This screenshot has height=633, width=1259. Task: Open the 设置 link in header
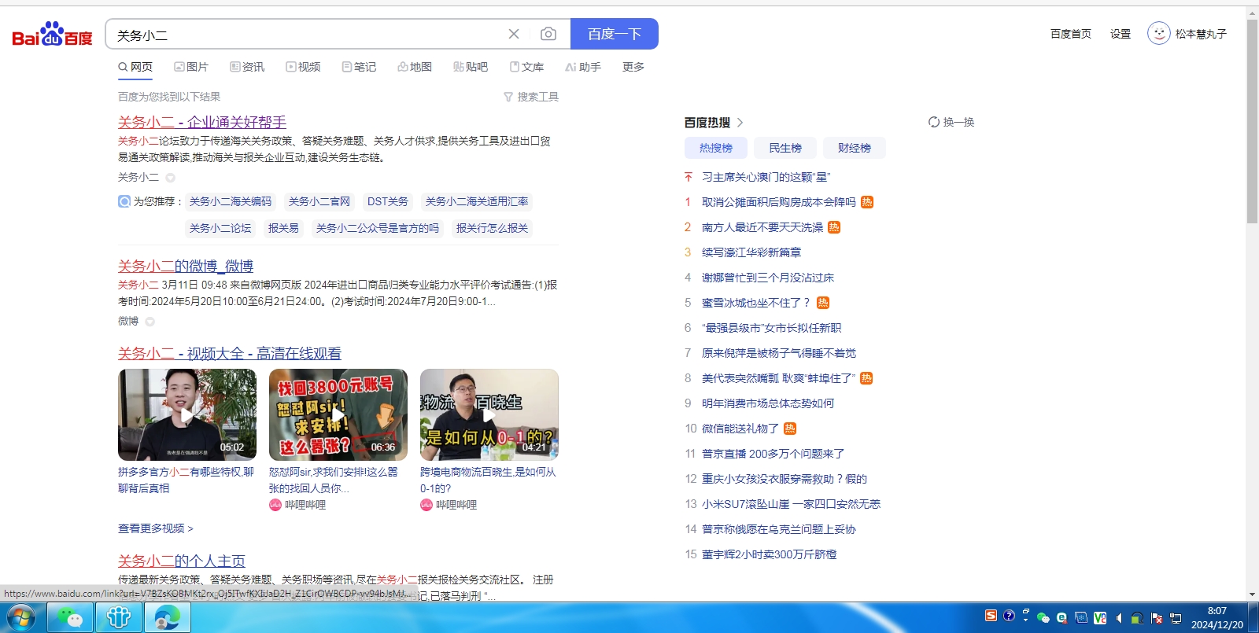point(1121,34)
